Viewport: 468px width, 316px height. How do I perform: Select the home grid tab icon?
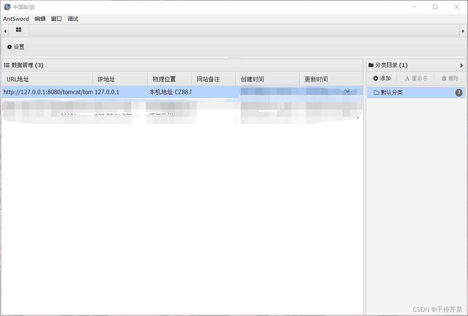tap(19, 30)
